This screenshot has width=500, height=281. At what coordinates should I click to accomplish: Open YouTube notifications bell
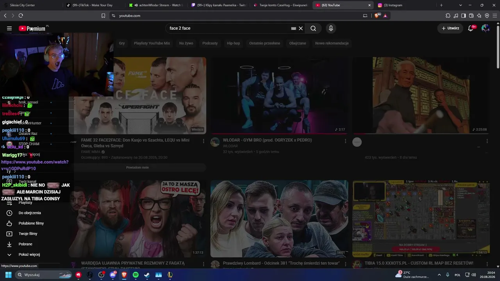[471, 28]
